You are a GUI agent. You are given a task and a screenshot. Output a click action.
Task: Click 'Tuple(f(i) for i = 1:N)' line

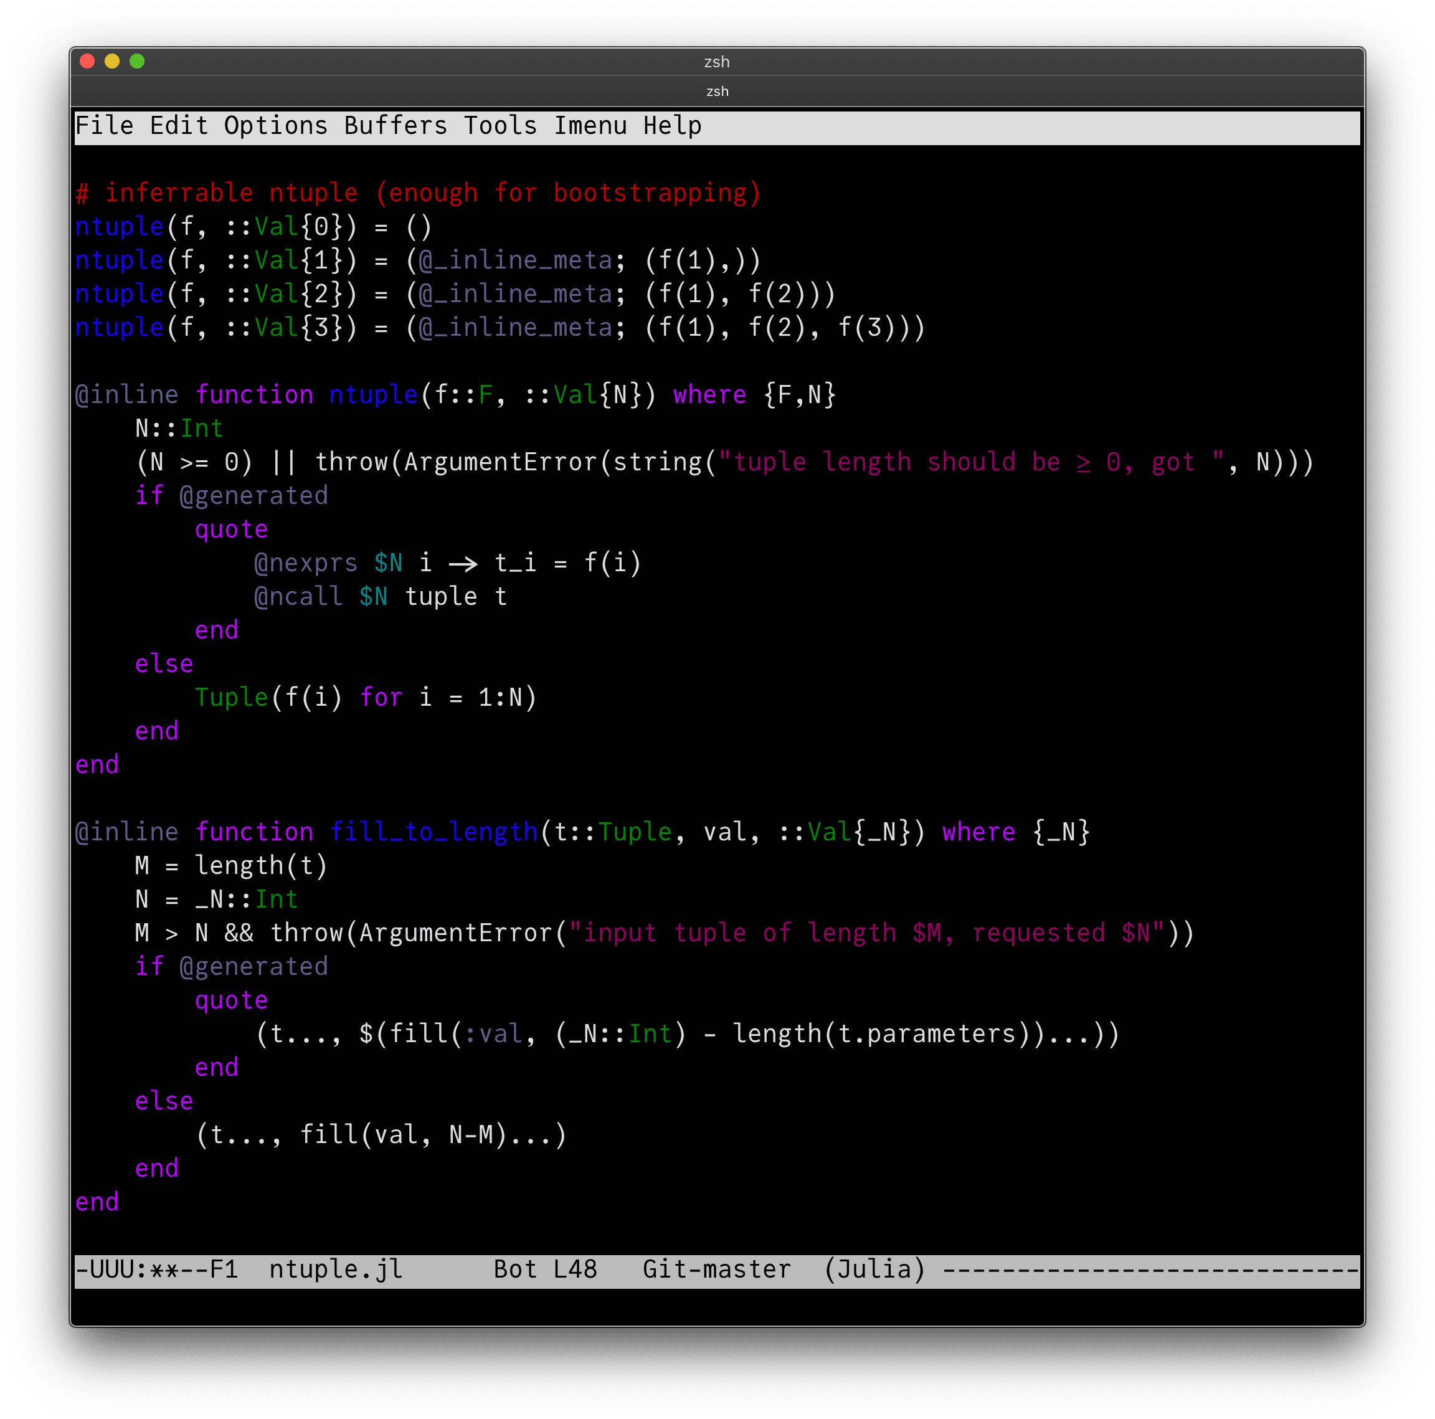pos(366,697)
